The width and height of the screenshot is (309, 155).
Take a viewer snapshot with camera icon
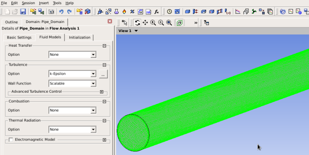51,11
